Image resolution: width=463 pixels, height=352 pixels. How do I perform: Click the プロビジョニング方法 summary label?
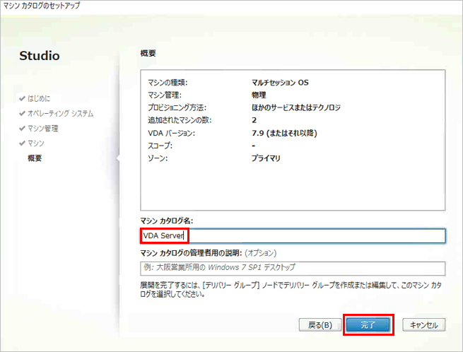tap(177, 107)
